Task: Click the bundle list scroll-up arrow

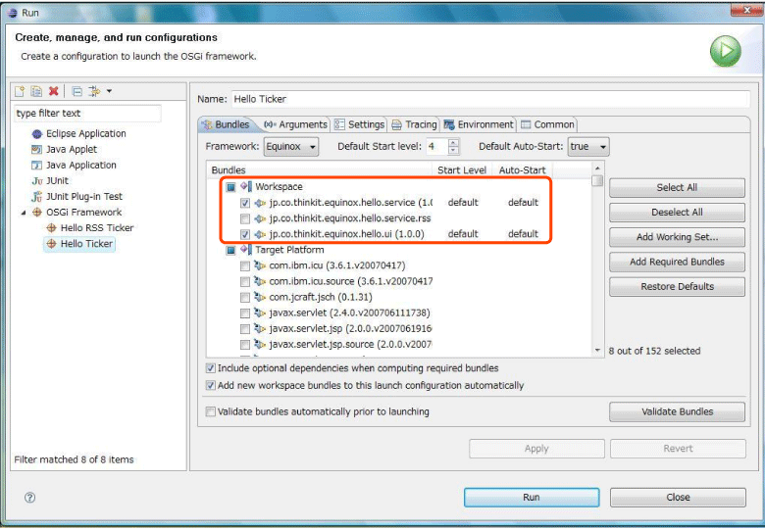Action: 597,168
